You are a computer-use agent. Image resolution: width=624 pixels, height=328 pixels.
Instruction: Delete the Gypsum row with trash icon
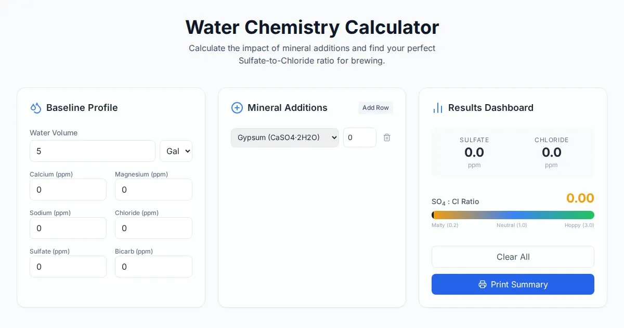[x=387, y=137]
